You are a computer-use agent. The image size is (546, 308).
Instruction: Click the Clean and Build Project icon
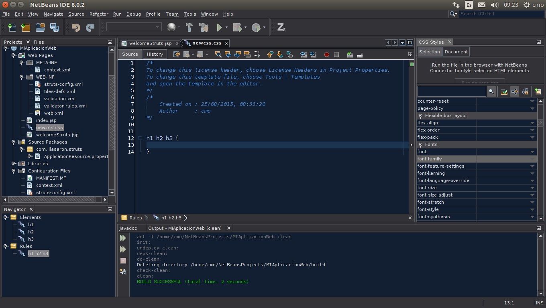tap(204, 27)
